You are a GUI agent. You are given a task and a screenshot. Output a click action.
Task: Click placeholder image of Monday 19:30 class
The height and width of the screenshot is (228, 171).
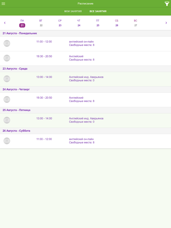pos(7,58)
